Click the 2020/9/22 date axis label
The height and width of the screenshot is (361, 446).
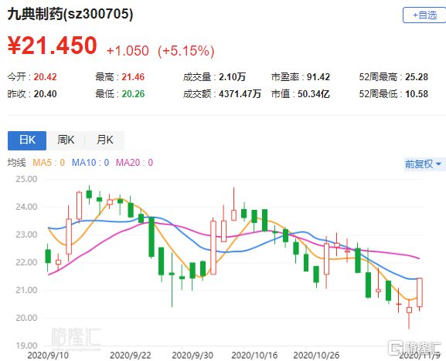pos(131,355)
